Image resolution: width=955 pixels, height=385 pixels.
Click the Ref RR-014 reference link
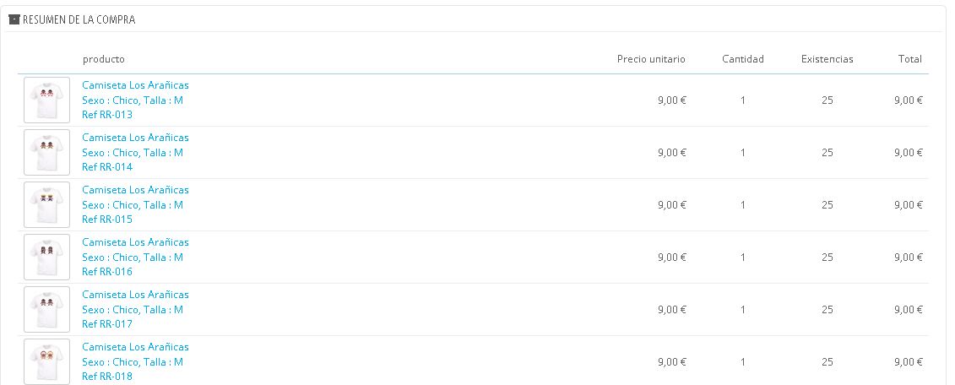click(107, 167)
